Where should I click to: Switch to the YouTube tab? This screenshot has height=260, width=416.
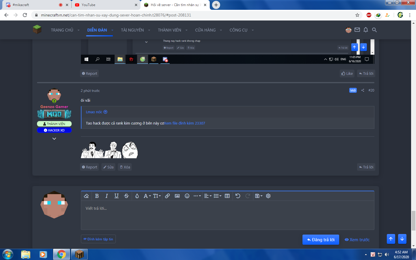(105, 5)
